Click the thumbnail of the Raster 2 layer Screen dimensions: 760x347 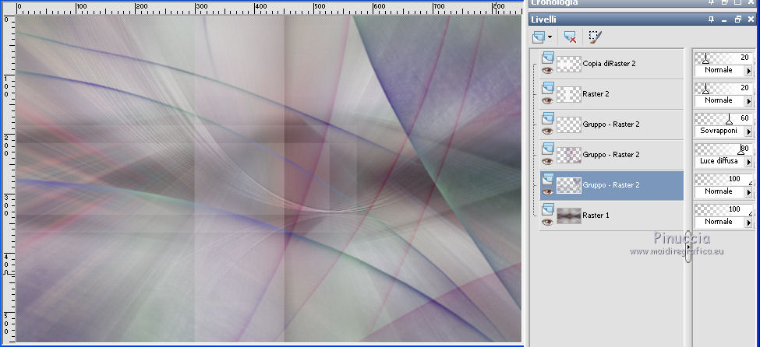point(568,94)
